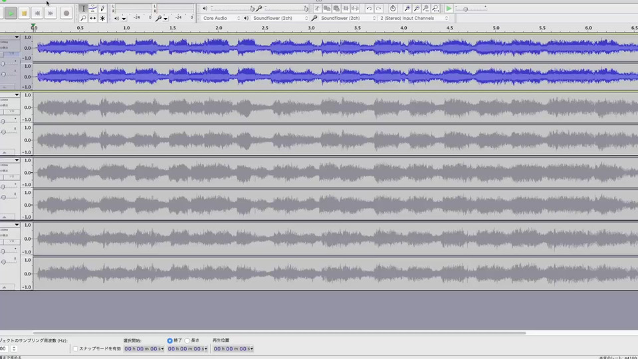This screenshot has height=359, width=638.
Task: Click the Undo arrow icon
Action: click(369, 9)
